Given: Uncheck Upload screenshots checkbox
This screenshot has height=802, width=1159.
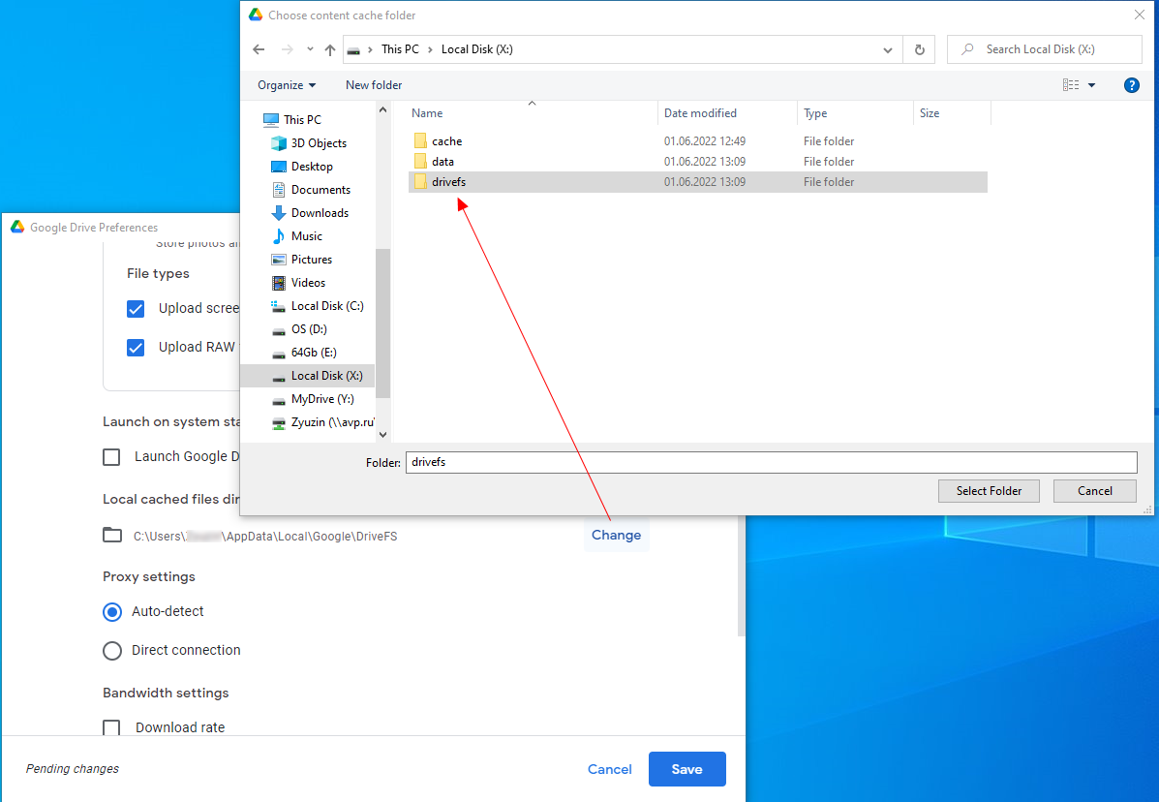Looking at the screenshot, I should coord(136,309).
